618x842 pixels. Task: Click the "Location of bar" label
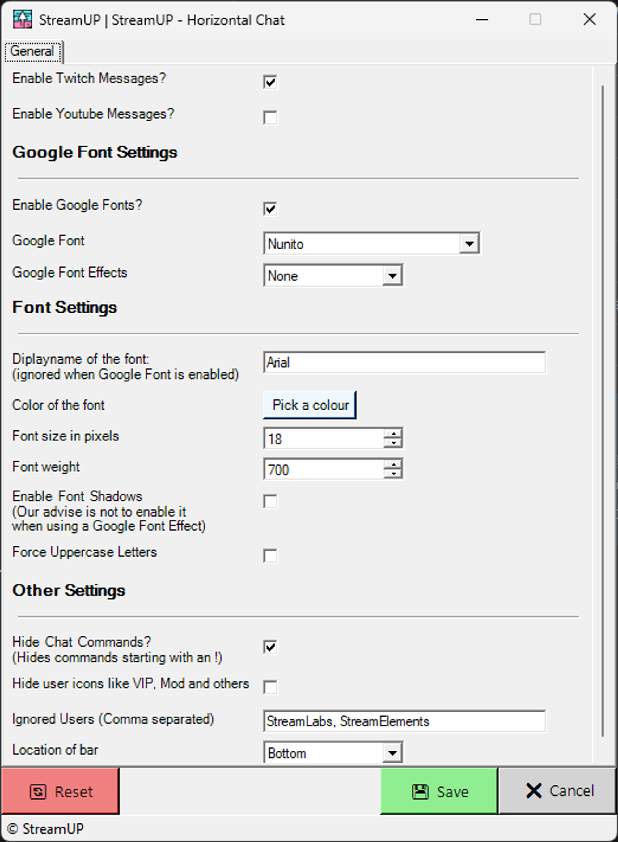click(x=55, y=750)
